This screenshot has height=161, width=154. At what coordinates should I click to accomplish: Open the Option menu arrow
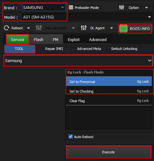point(146,8)
